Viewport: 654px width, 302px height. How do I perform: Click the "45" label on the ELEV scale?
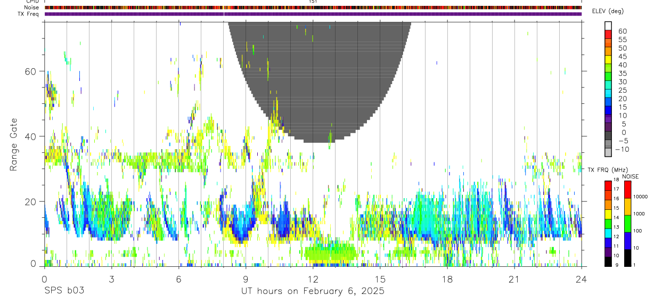coord(622,56)
